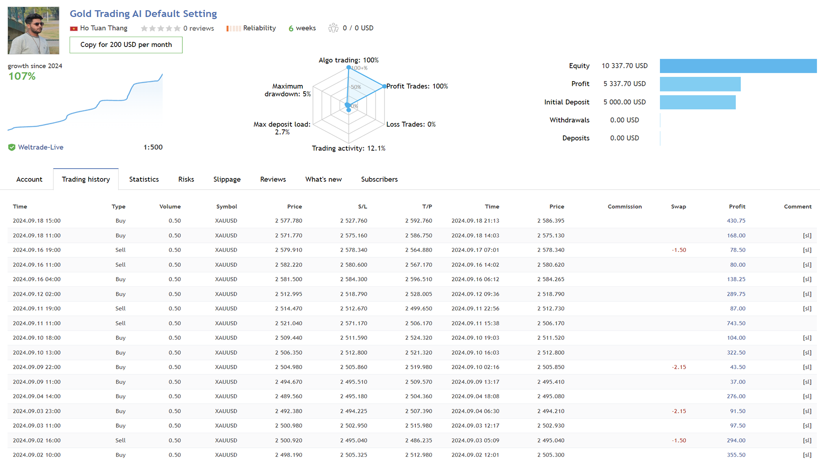Switch to the Risks tab
The height and width of the screenshot is (461, 820).
click(x=186, y=179)
